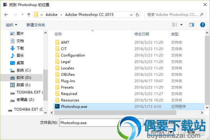The height and width of the screenshot is (140, 210).
Task: Change the file view layout icon
Action: click(175, 25)
